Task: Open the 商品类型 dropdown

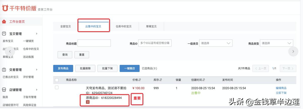Action: [276, 43]
